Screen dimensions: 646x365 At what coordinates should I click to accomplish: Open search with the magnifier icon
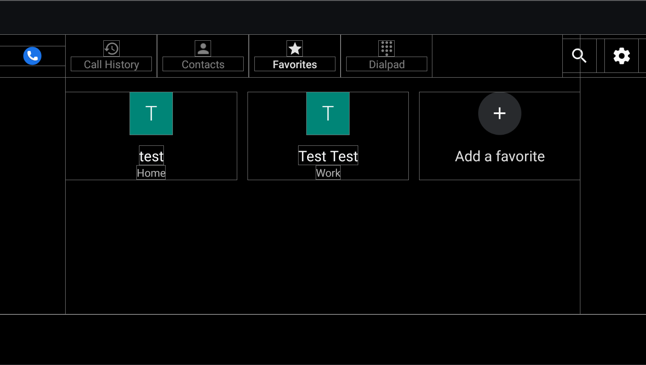click(x=579, y=56)
